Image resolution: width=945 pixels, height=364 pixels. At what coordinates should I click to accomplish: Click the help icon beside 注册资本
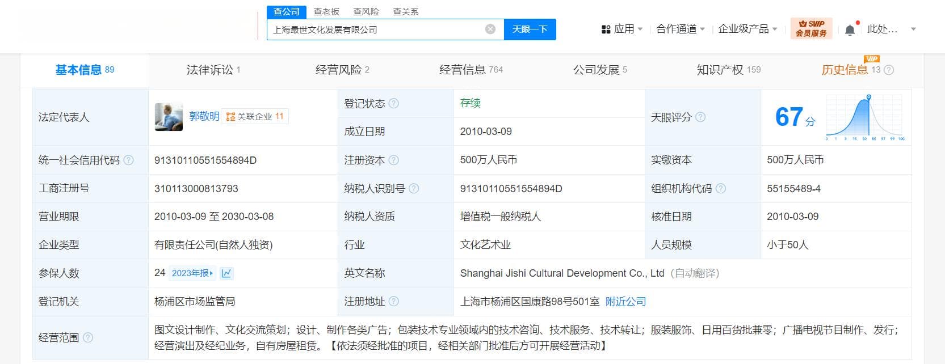(393, 160)
